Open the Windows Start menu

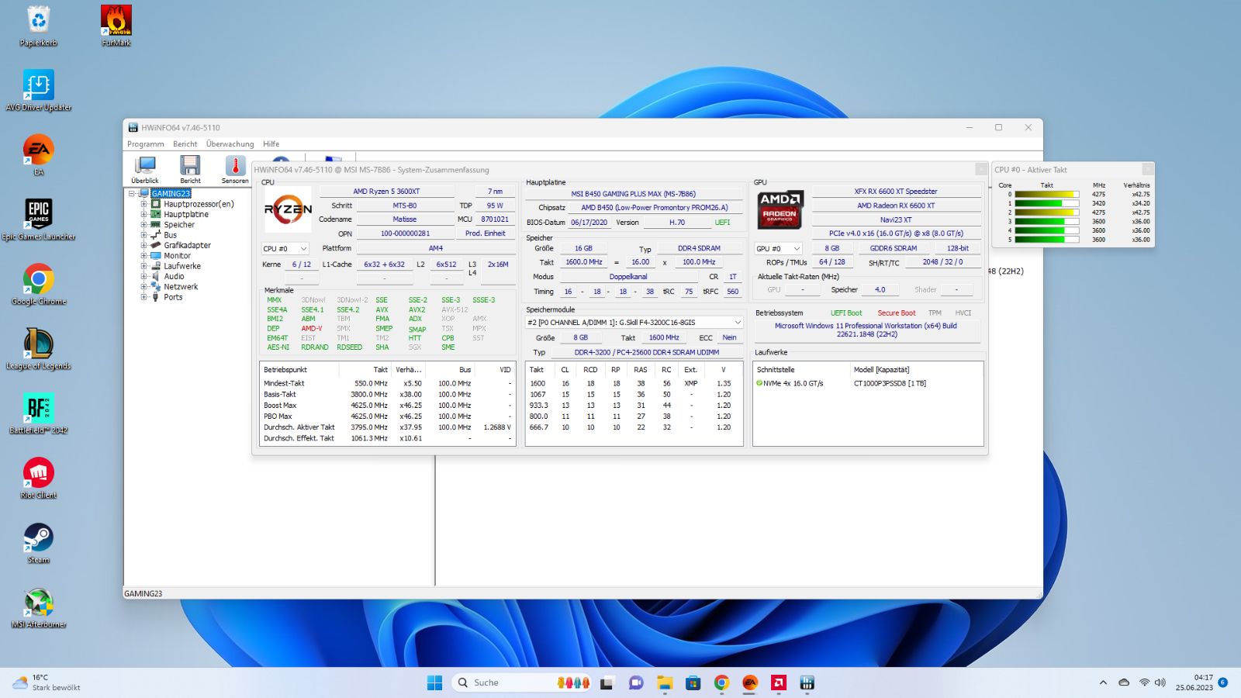tap(434, 682)
